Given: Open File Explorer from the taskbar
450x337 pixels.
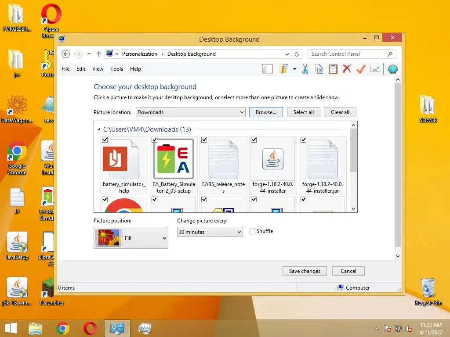Looking at the screenshot, I should pyautogui.click(x=35, y=328).
